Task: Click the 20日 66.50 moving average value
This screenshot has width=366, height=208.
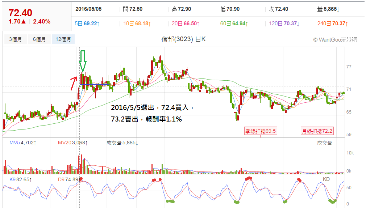Action: 186,24
